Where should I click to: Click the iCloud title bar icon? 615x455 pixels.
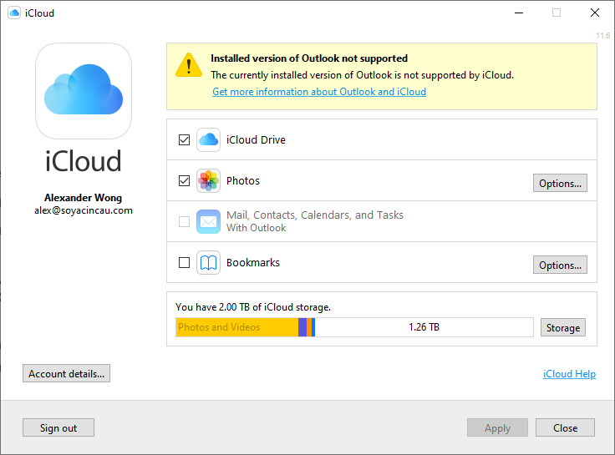(x=14, y=13)
